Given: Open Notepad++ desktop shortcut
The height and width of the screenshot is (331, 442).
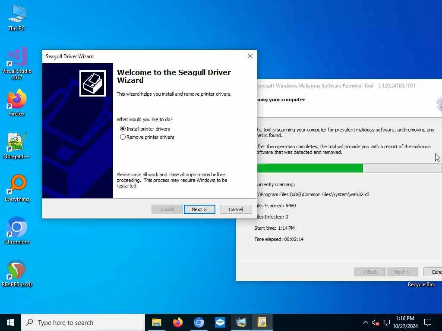Looking at the screenshot, I should pyautogui.click(x=17, y=145).
